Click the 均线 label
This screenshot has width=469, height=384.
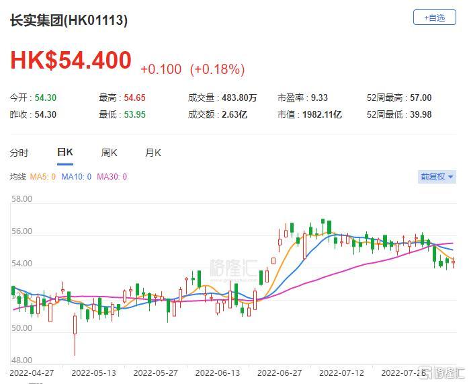click(x=17, y=177)
